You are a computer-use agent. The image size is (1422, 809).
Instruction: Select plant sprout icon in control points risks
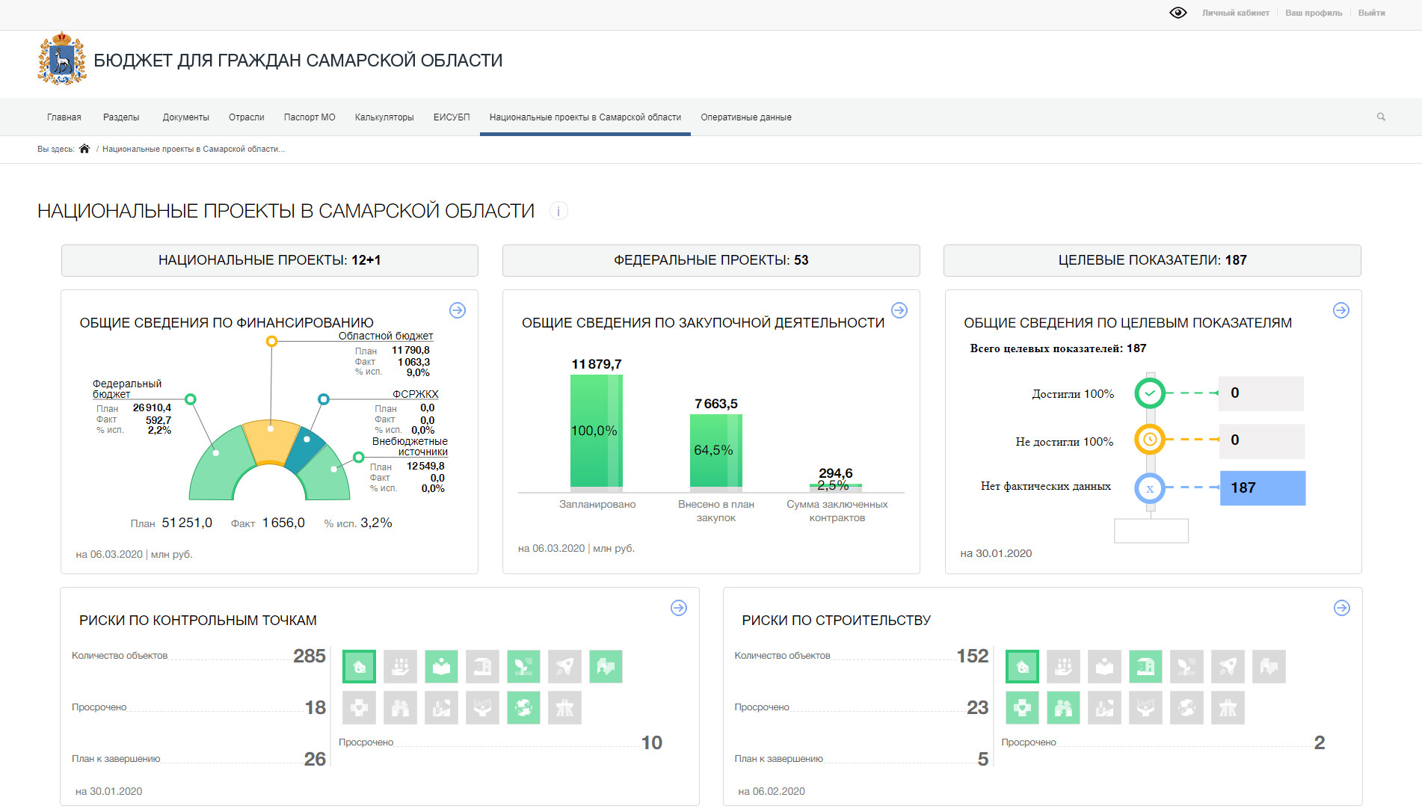tap(523, 666)
